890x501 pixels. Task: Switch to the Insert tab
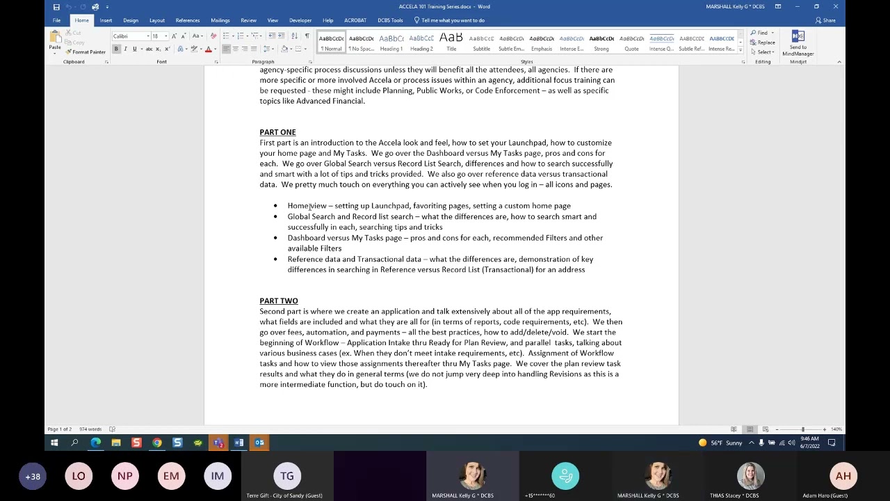(106, 20)
